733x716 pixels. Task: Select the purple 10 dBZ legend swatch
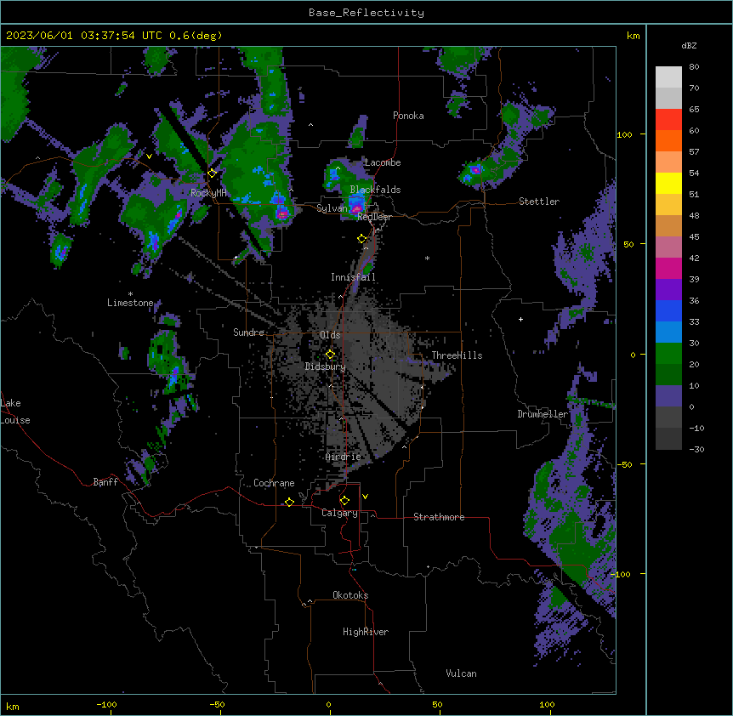click(668, 396)
